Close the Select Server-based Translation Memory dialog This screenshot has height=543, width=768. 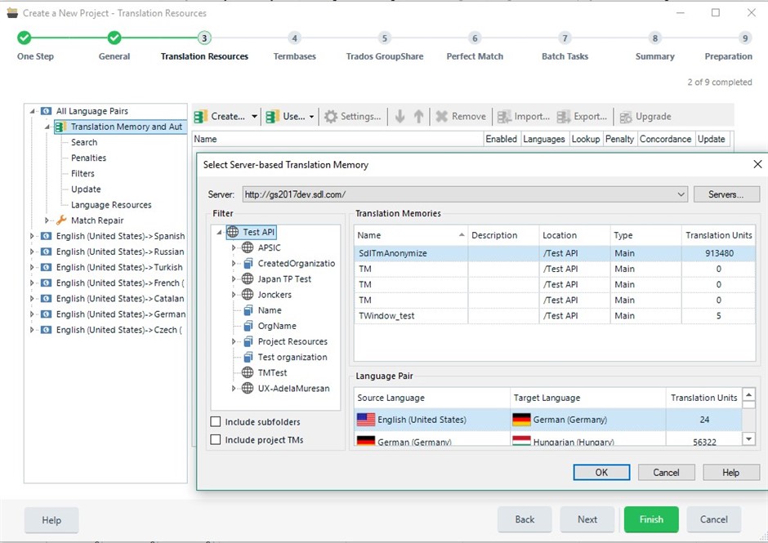(x=757, y=164)
